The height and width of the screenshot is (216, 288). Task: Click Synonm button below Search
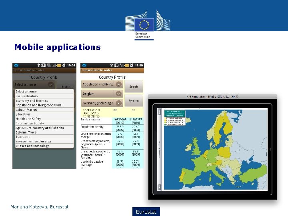[134, 101]
